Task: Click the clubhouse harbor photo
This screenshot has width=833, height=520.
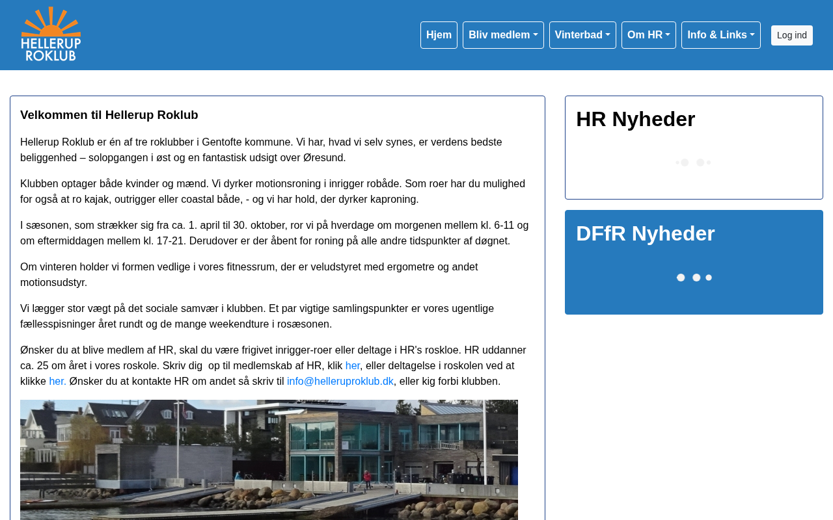Action: pos(269,460)
